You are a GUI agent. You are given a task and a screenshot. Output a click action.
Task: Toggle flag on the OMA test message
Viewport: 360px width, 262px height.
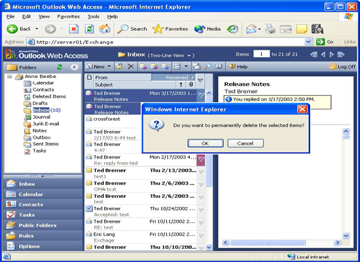(201, 185)
